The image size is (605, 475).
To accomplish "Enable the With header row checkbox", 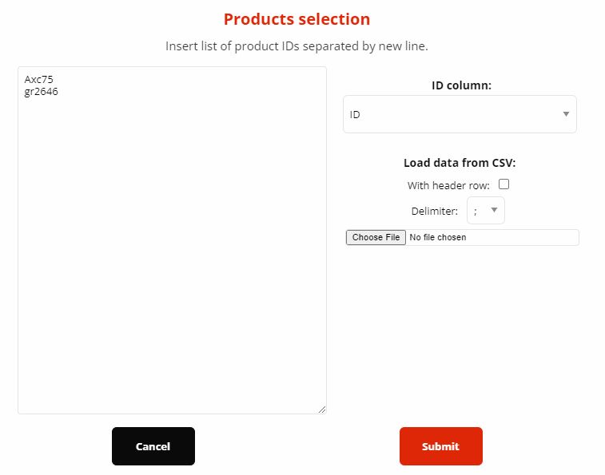I will [504, 184].
